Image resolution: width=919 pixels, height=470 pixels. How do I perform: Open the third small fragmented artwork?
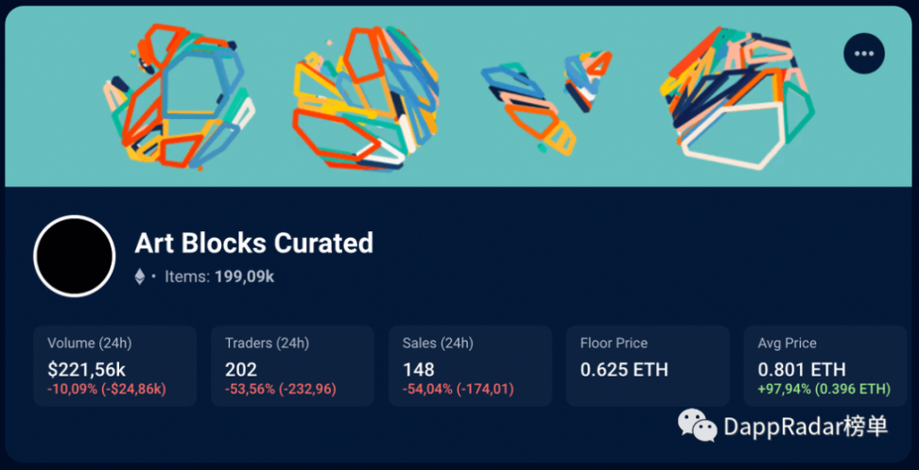coord(546,102)
